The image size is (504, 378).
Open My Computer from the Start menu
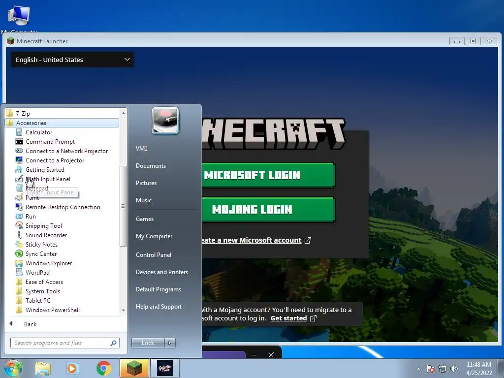tap(154, 236)
